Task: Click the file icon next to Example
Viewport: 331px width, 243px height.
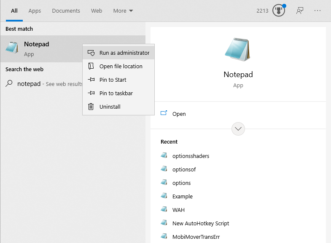Action: pyautogui.click(x=164, y=196)
